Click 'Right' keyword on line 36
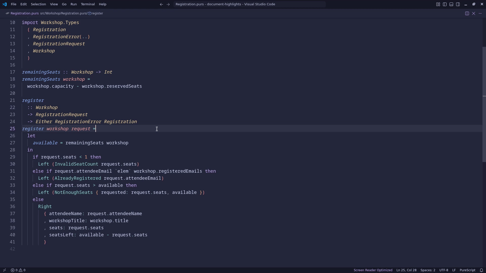This screenshot has height=273, width=486. [x=45, y=207]
